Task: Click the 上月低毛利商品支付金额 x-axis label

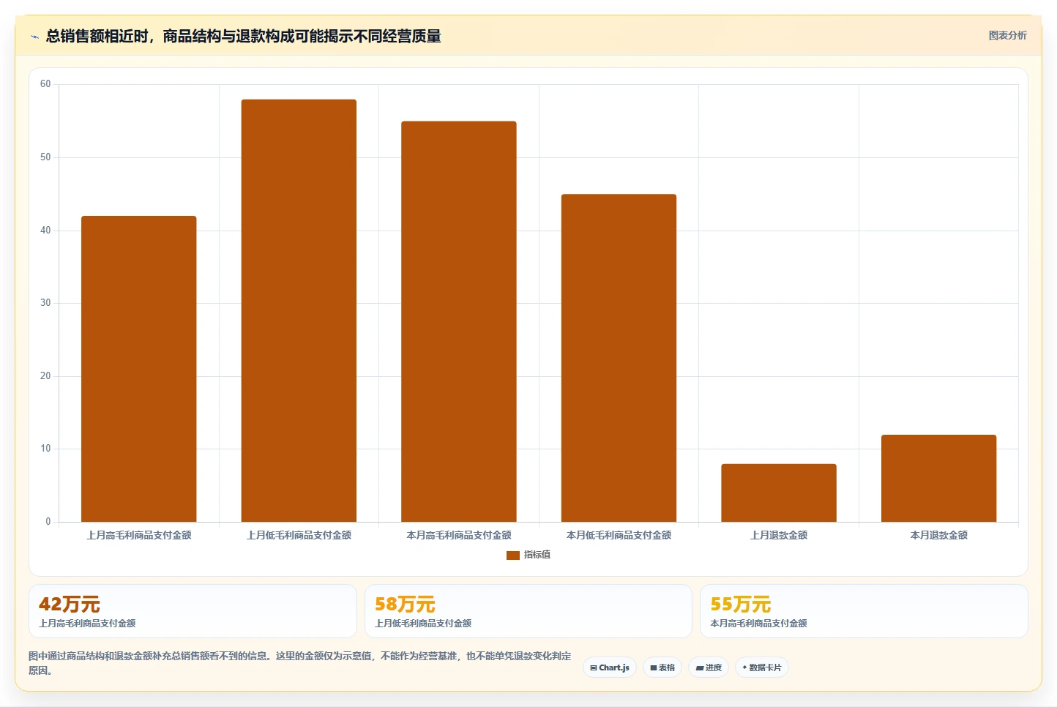Action: (299, 536)
